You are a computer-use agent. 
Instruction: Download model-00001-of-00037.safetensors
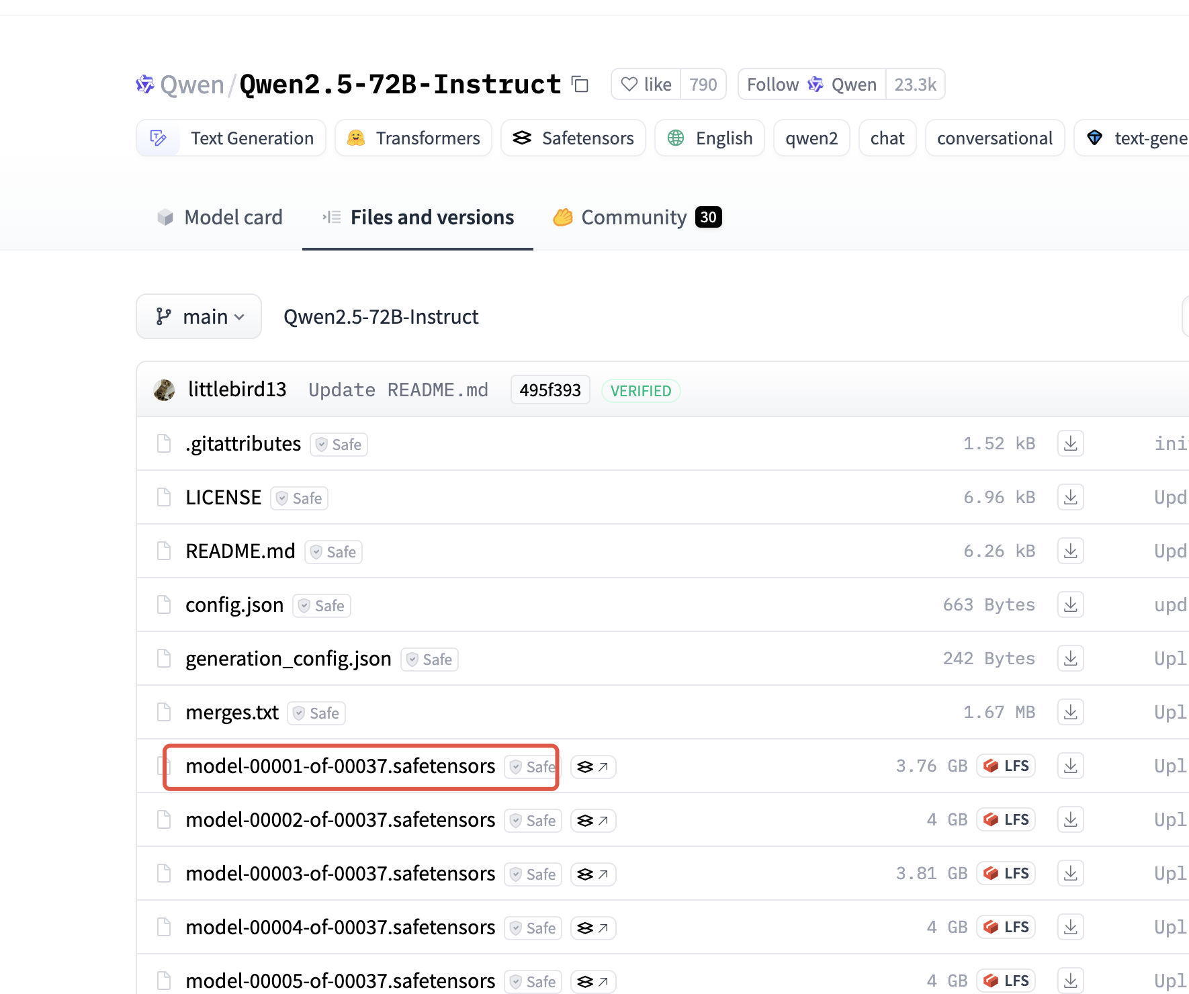[1071, 766]
